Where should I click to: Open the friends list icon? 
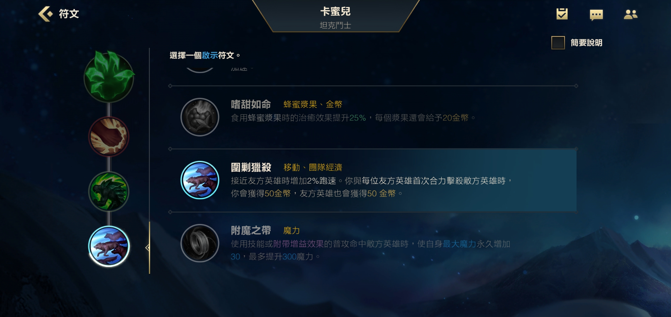point(630,14)
